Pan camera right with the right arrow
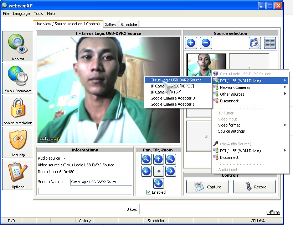Screen dimensions: 293x225 (170, 171)
